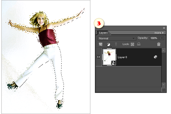
Task: Select the Layer 0 thumbnail
Action: click(109, 57)
